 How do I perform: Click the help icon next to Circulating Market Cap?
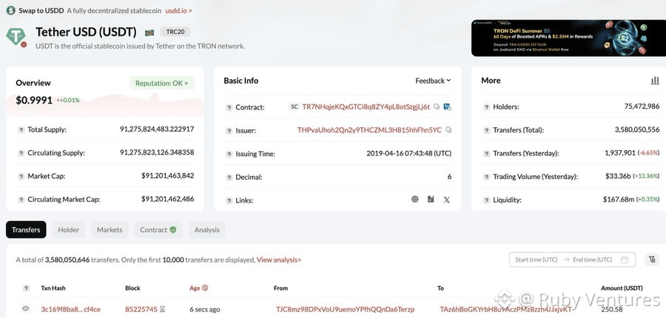(21, 200)
